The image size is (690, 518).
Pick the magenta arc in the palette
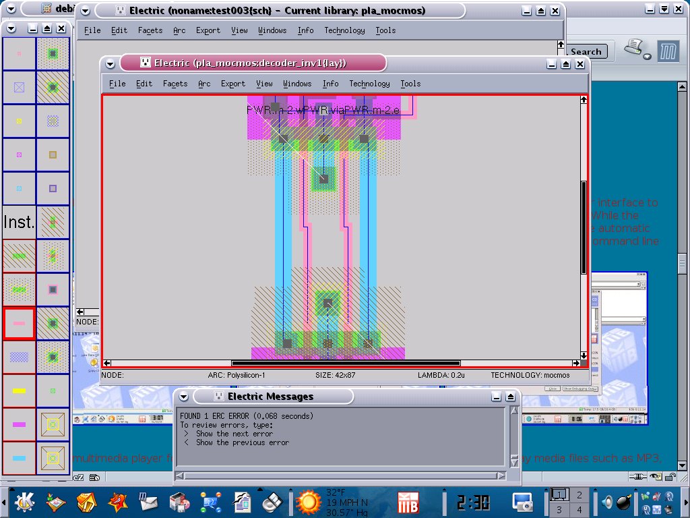click(19, 425)
